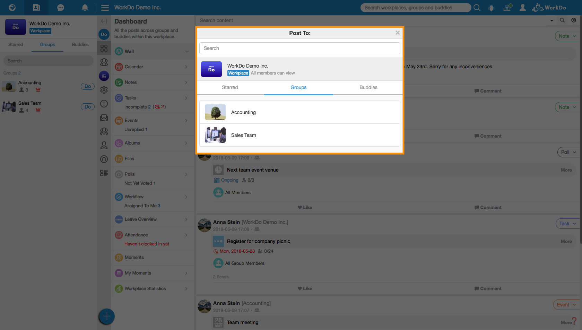Click the Wall icon in the Dashboard list
This screenshot has width=582, height=330.
pyautogui.click(x=119, y=51)
